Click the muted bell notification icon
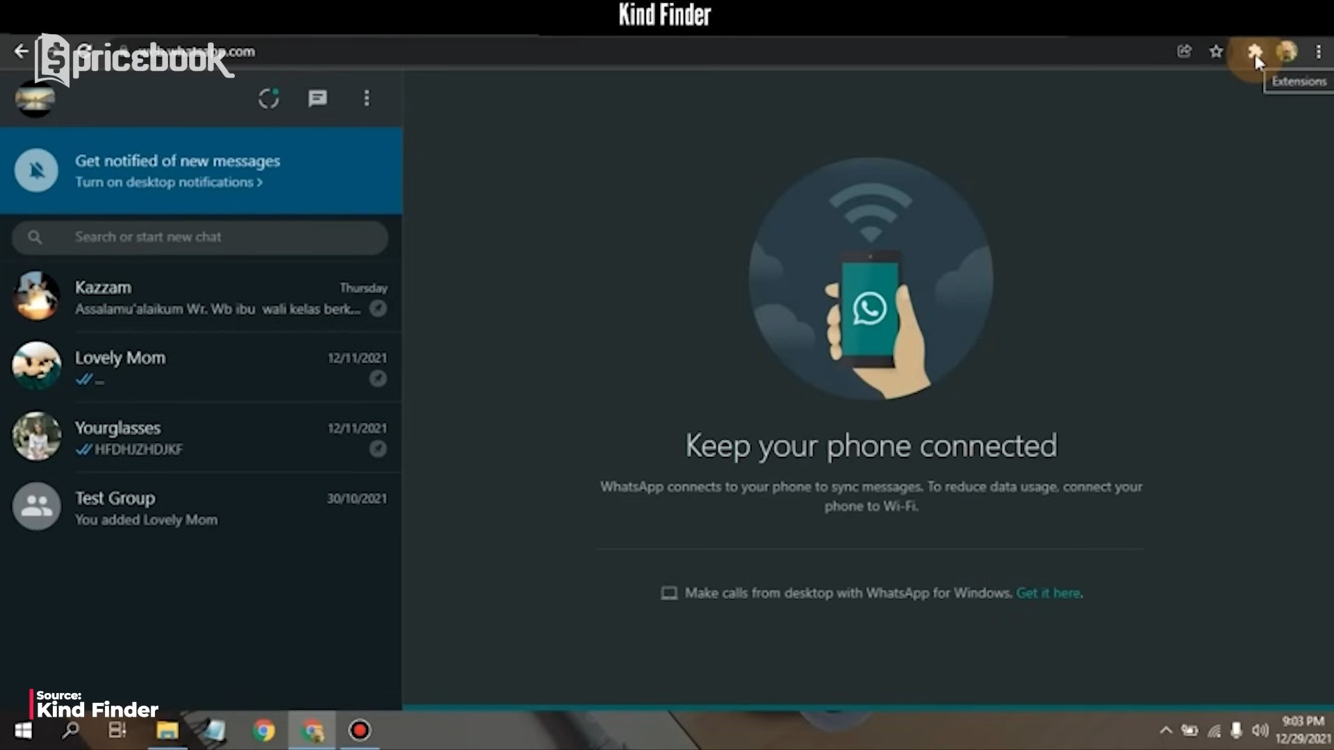The image size is (1334, 750). coord(36,170)
